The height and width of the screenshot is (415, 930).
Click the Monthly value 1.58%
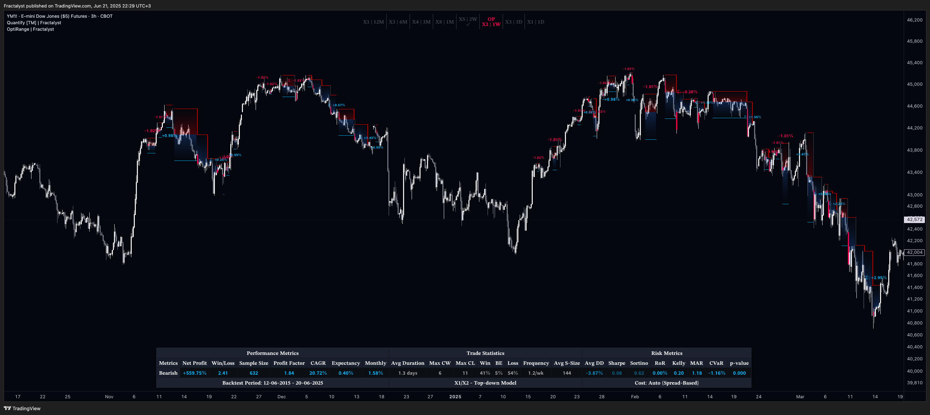point(375,373)
